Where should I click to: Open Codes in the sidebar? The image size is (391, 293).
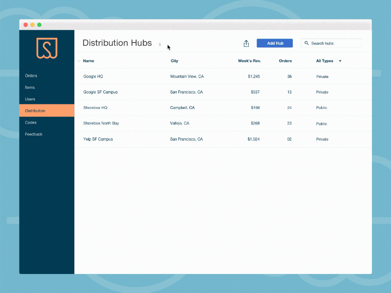click(31, 123)
